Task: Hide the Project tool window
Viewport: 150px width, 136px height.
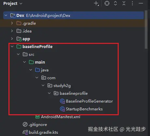Action: tap(141, 3)
